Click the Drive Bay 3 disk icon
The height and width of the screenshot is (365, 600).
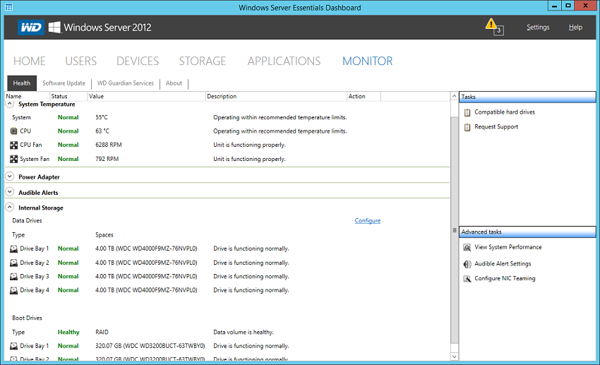[14, 277]
